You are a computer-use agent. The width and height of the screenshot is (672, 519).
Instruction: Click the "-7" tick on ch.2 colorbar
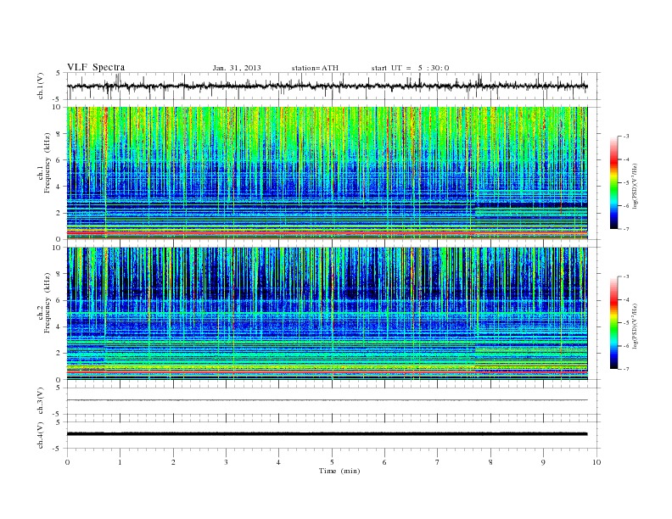pos(625,369)
